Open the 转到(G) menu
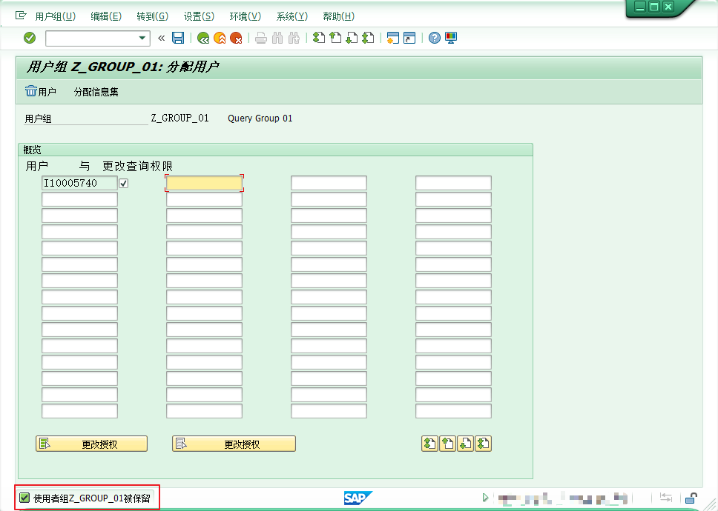The width and height of the screenshot is (718, 511). (x=153, y=16)
